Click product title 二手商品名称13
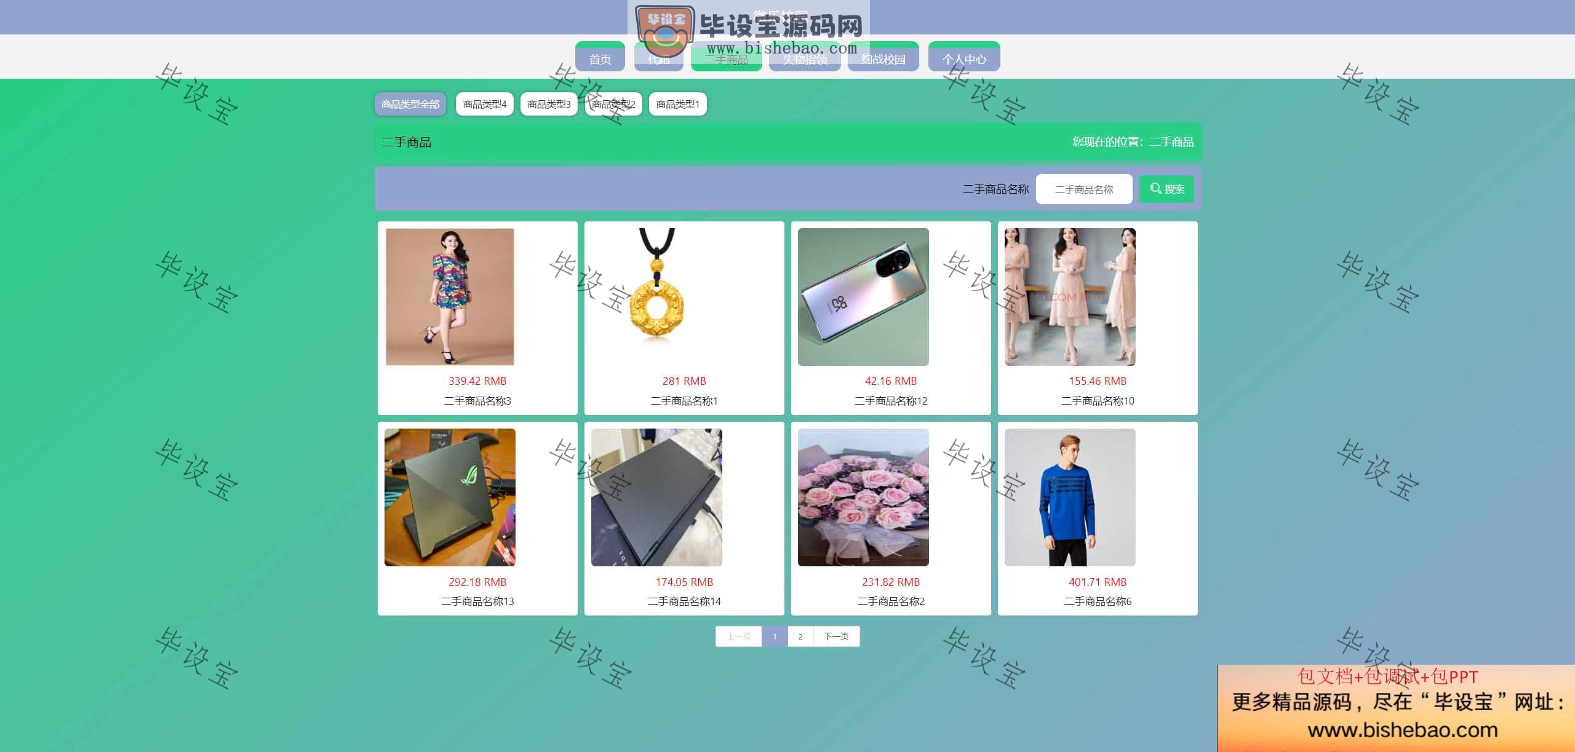This screenshot has height=752, width=1575. [477, 601]
